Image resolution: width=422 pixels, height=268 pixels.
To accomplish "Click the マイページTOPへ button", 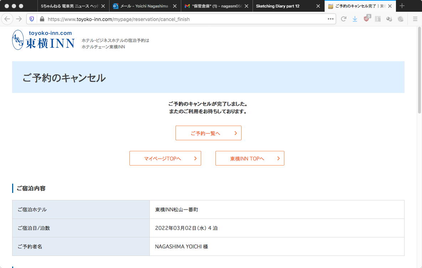I will pos(165,158).
